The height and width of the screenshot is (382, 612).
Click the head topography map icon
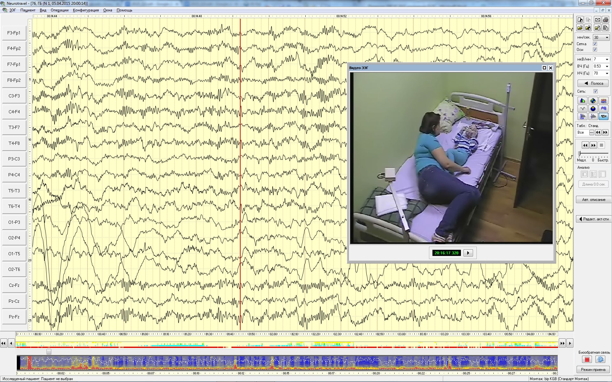click(x=593, y=109)
